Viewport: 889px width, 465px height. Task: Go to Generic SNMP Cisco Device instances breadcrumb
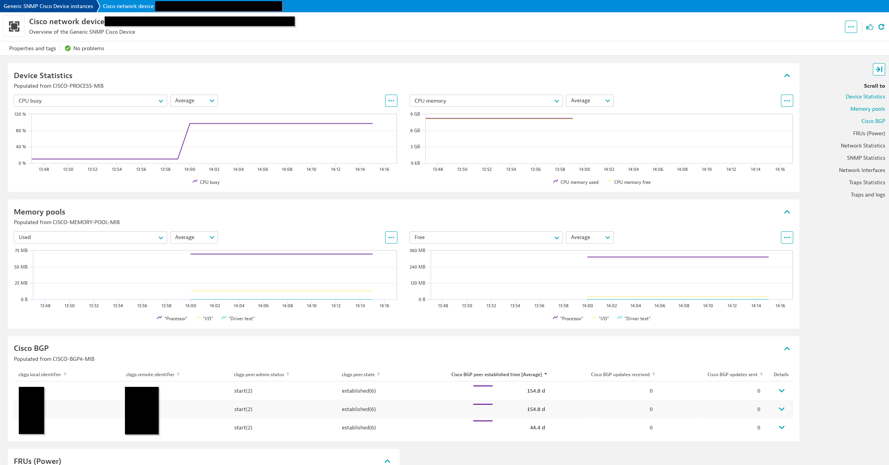click(x=48, y=6)
